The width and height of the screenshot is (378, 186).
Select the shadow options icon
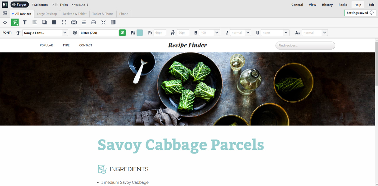tap(44, 22)
